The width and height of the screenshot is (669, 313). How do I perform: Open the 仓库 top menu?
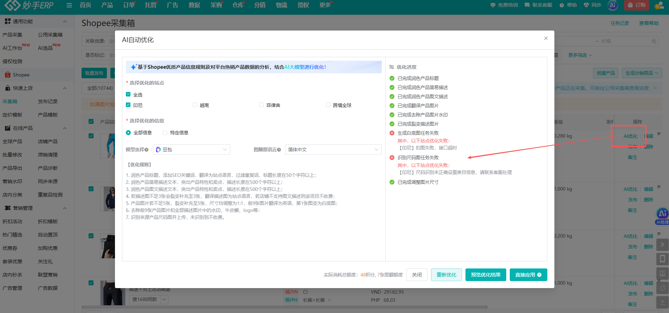[238, 5]
